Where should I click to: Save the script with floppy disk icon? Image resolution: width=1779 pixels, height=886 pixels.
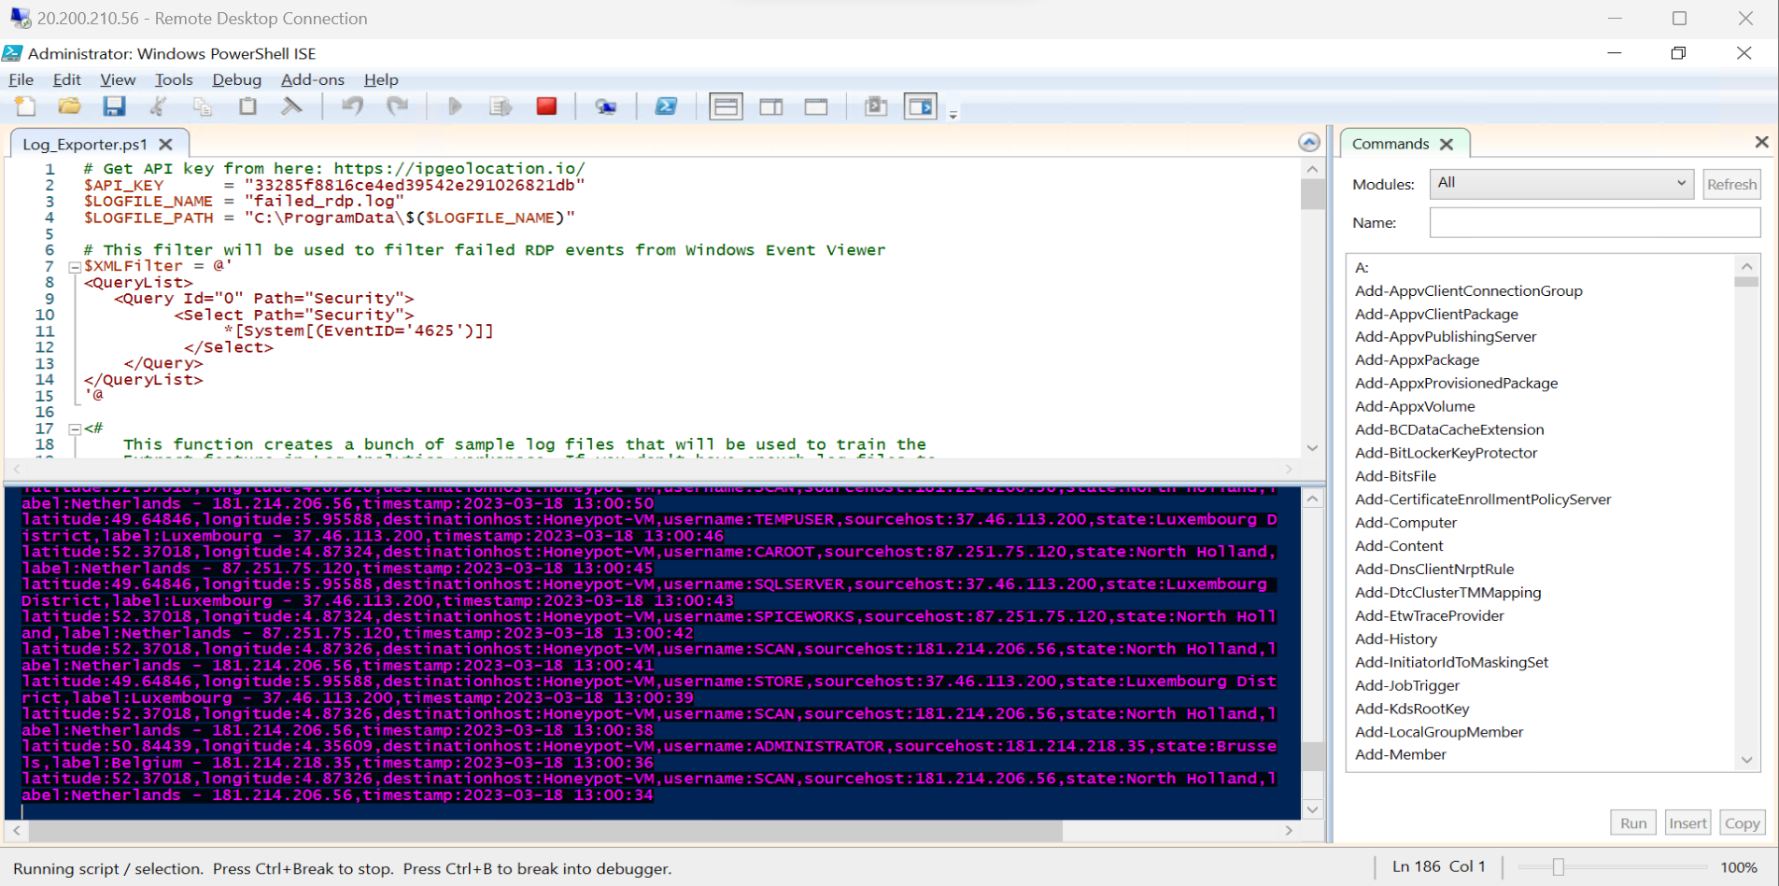point(114,106)
